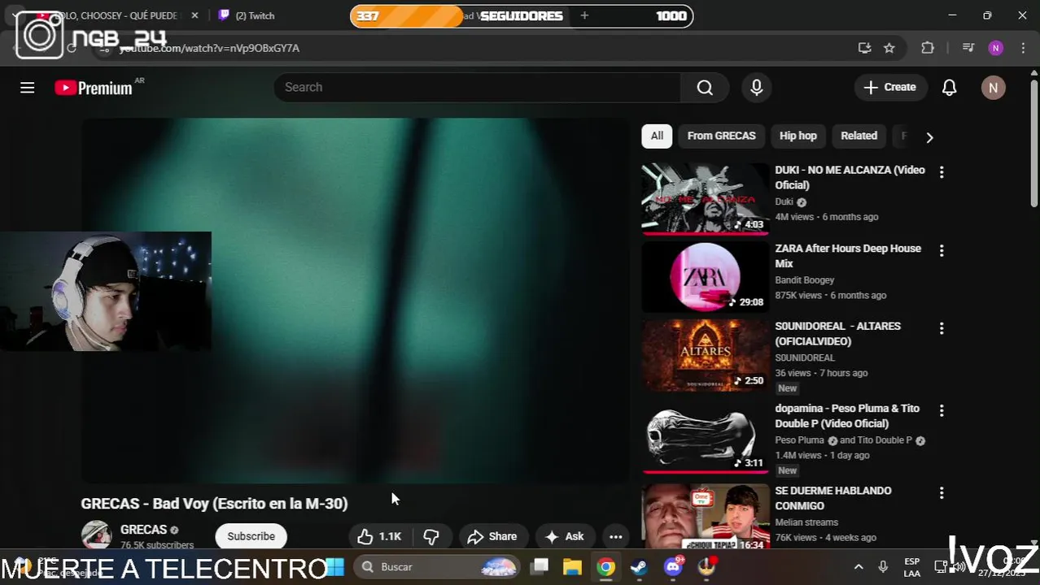
Task: Open a new browser tab
Action: (584, 15)
